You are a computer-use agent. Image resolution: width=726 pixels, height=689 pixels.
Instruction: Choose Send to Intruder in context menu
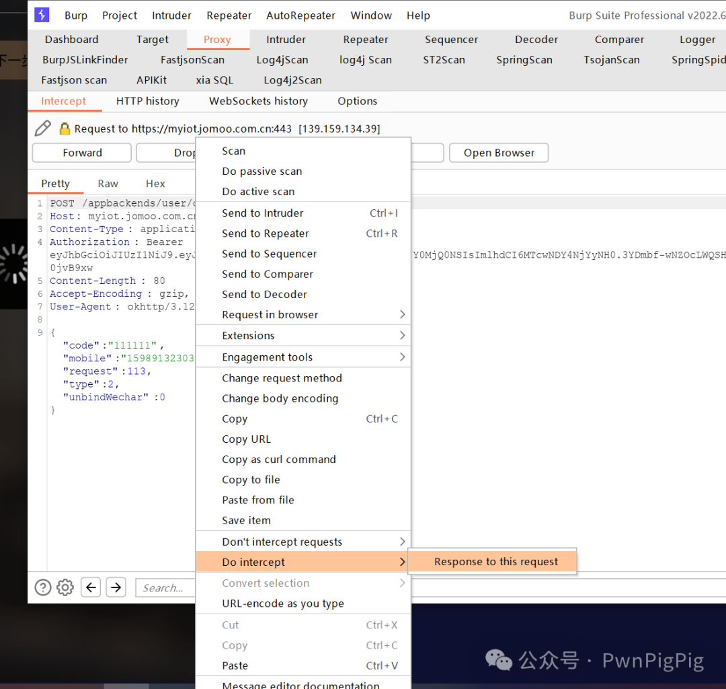303,213
